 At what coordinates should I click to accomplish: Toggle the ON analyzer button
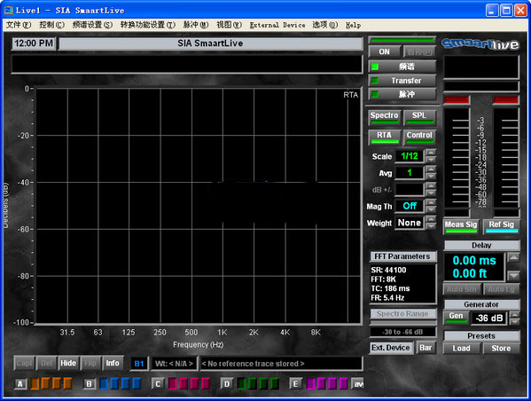click(x=385, y=51)
